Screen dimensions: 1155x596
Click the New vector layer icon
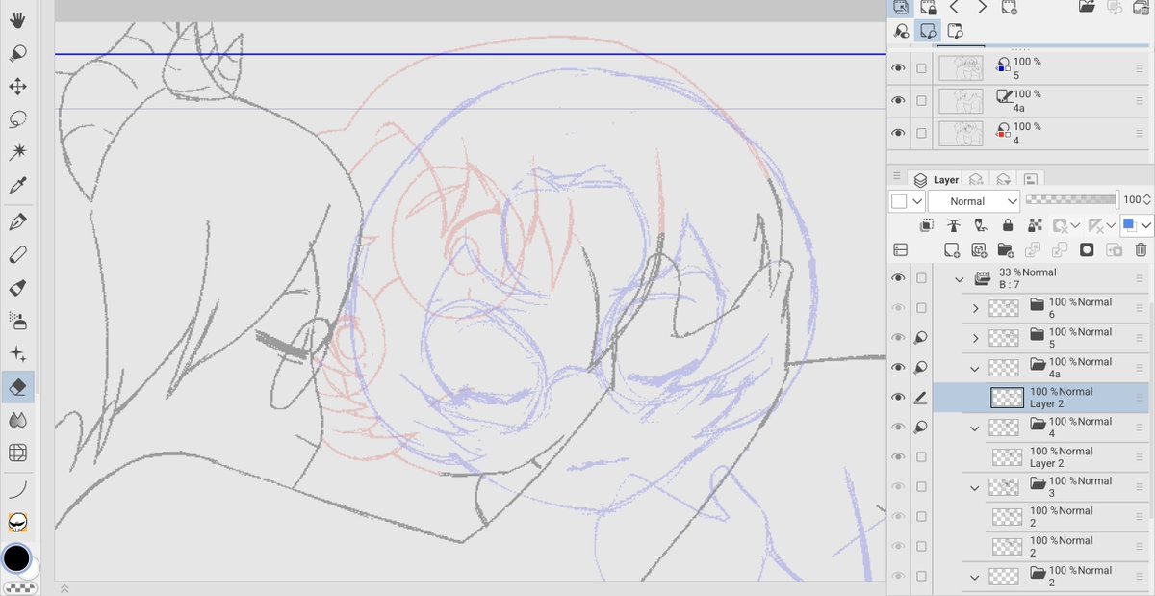click(x=979, y=250)
